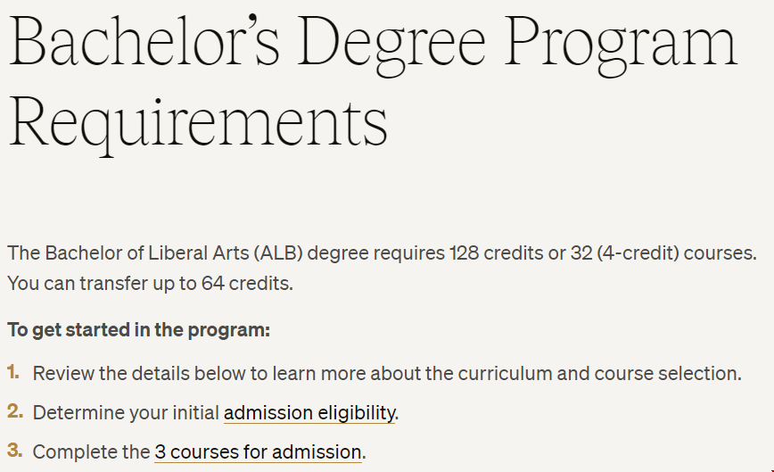
Task: Click the word Program in the heading
Action: pyautogui.click(x=621, y=46)
